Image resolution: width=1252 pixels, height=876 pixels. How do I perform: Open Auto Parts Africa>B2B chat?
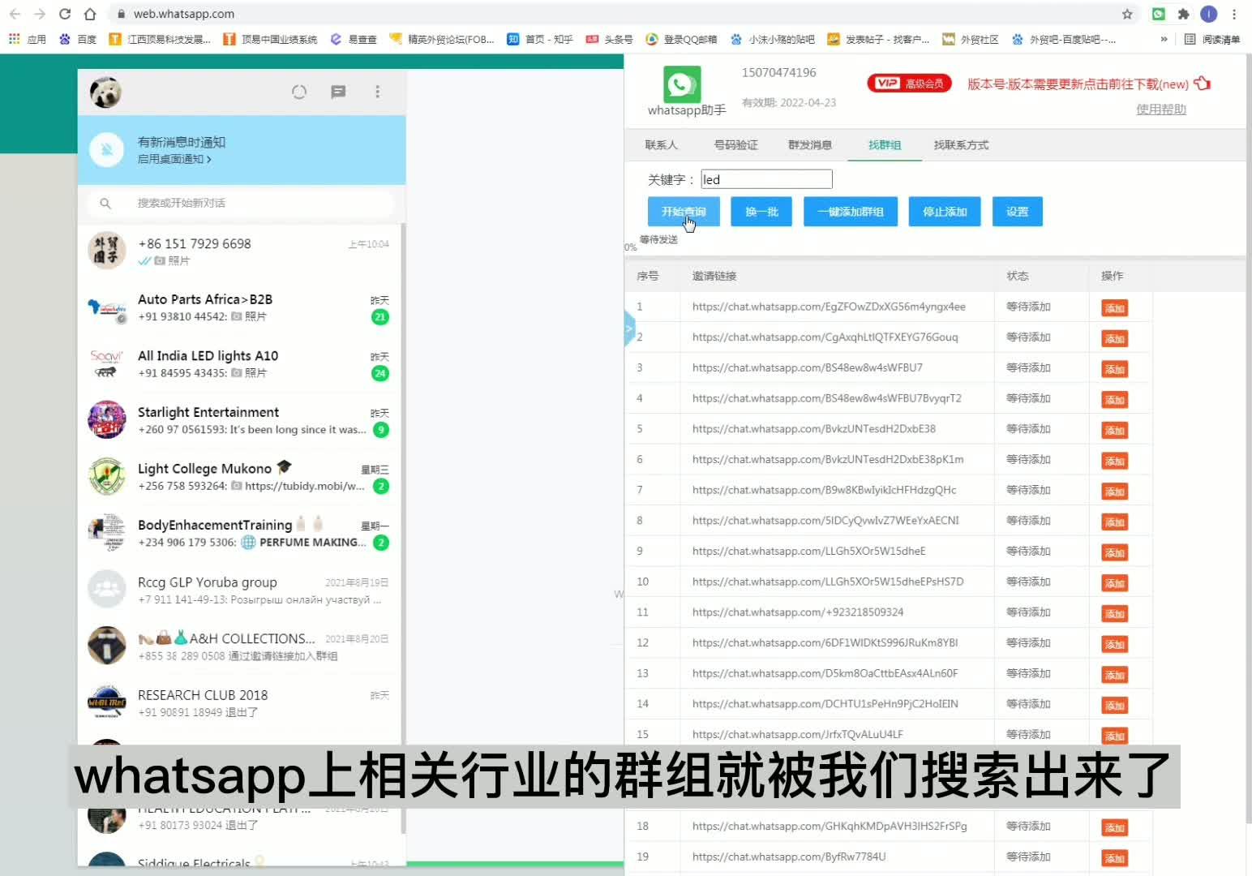(x=241, y=307)
